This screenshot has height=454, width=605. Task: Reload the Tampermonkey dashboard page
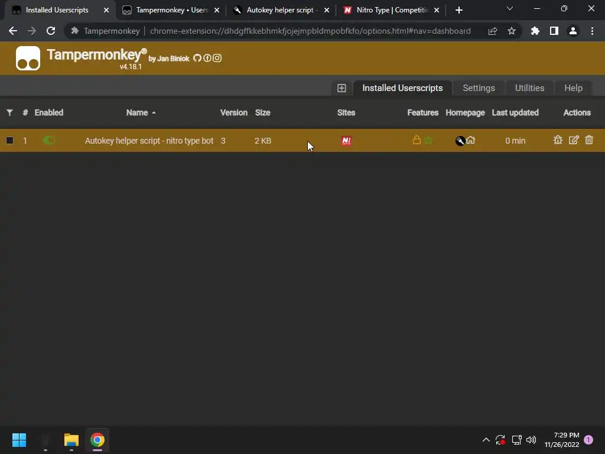coord(51,31)
